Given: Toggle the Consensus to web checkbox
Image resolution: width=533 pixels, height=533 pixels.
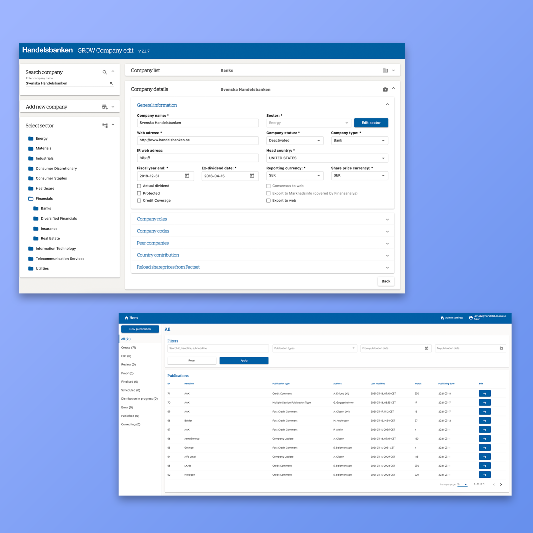Looking at the screenshot, I should pos(268,186).
